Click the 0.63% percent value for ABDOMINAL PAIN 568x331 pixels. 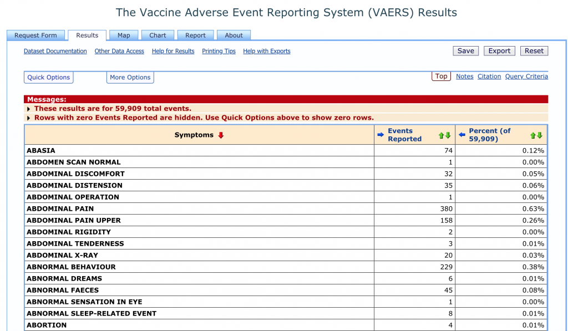(x=533, y=208)
